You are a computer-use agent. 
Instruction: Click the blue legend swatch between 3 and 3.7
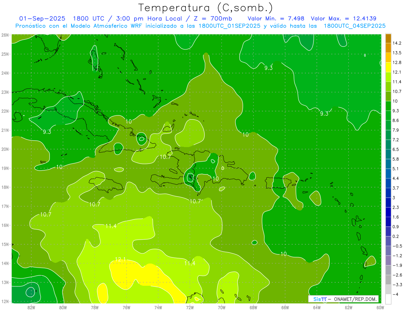(x=388, y=193)
